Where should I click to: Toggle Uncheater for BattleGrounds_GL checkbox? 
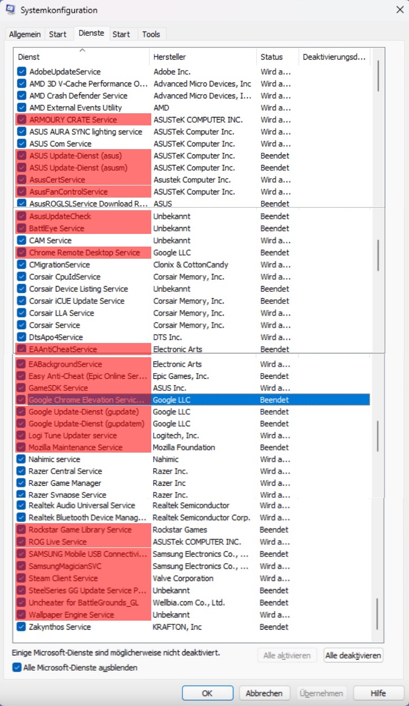[x=21, y=603]
